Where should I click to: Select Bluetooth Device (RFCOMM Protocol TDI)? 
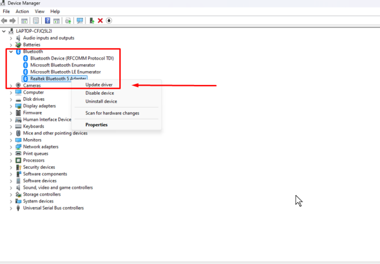click(72, 58)
